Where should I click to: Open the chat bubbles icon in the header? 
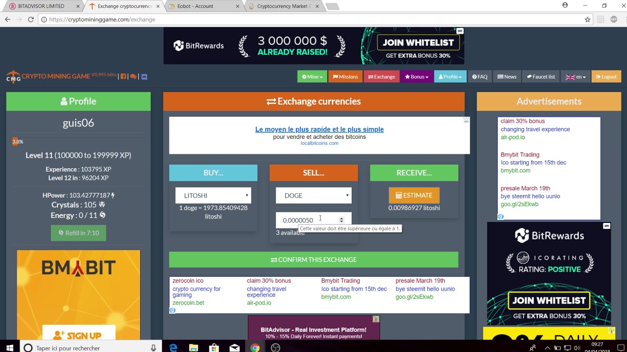(x=133, y=77)
